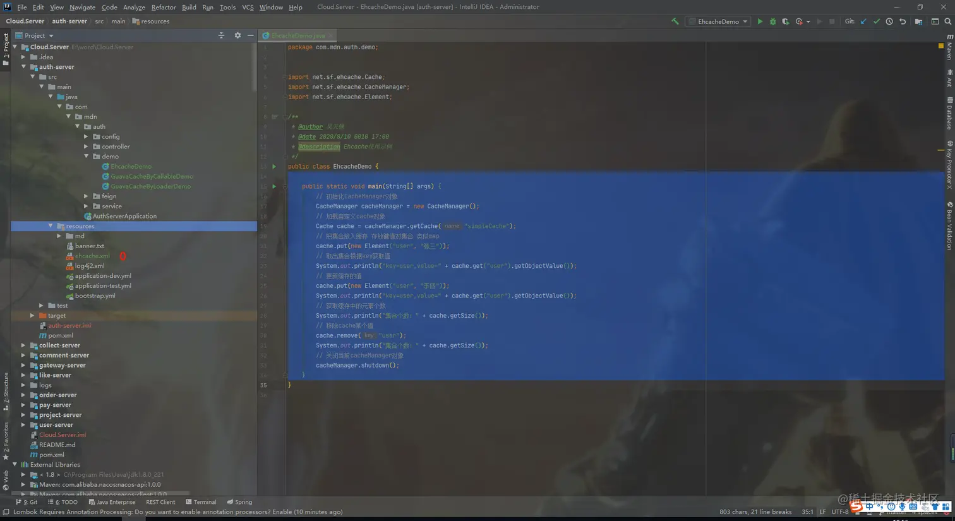Show Git history clock icon
955x521 pixels.
tap(889, 21)
